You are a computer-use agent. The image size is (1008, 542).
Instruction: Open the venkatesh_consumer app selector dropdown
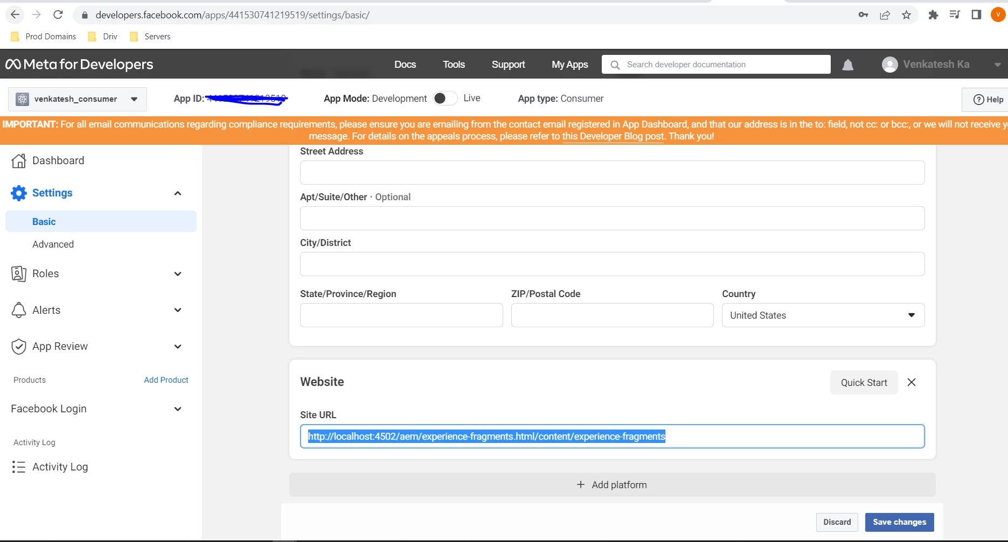[x=78, y=99]
